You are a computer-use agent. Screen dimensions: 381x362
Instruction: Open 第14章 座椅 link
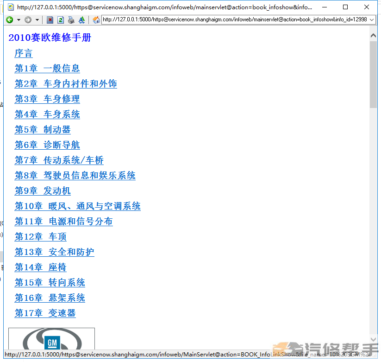41,267
